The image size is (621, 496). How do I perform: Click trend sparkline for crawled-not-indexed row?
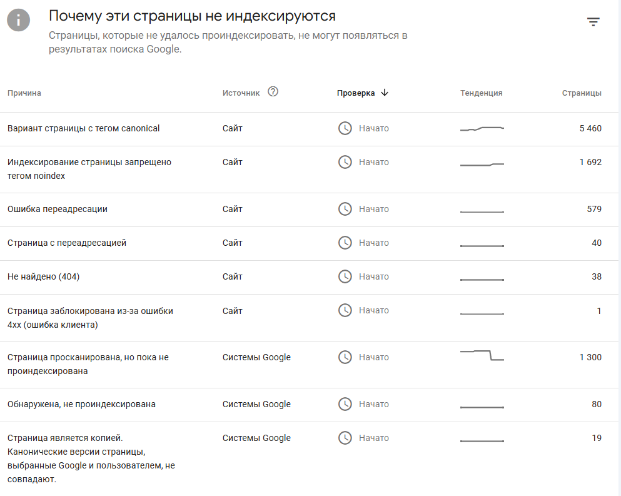[482, 355]
